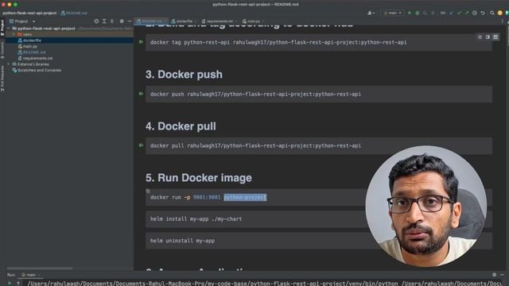Run the docker pull command gutter arrow

tap(141, 145)
